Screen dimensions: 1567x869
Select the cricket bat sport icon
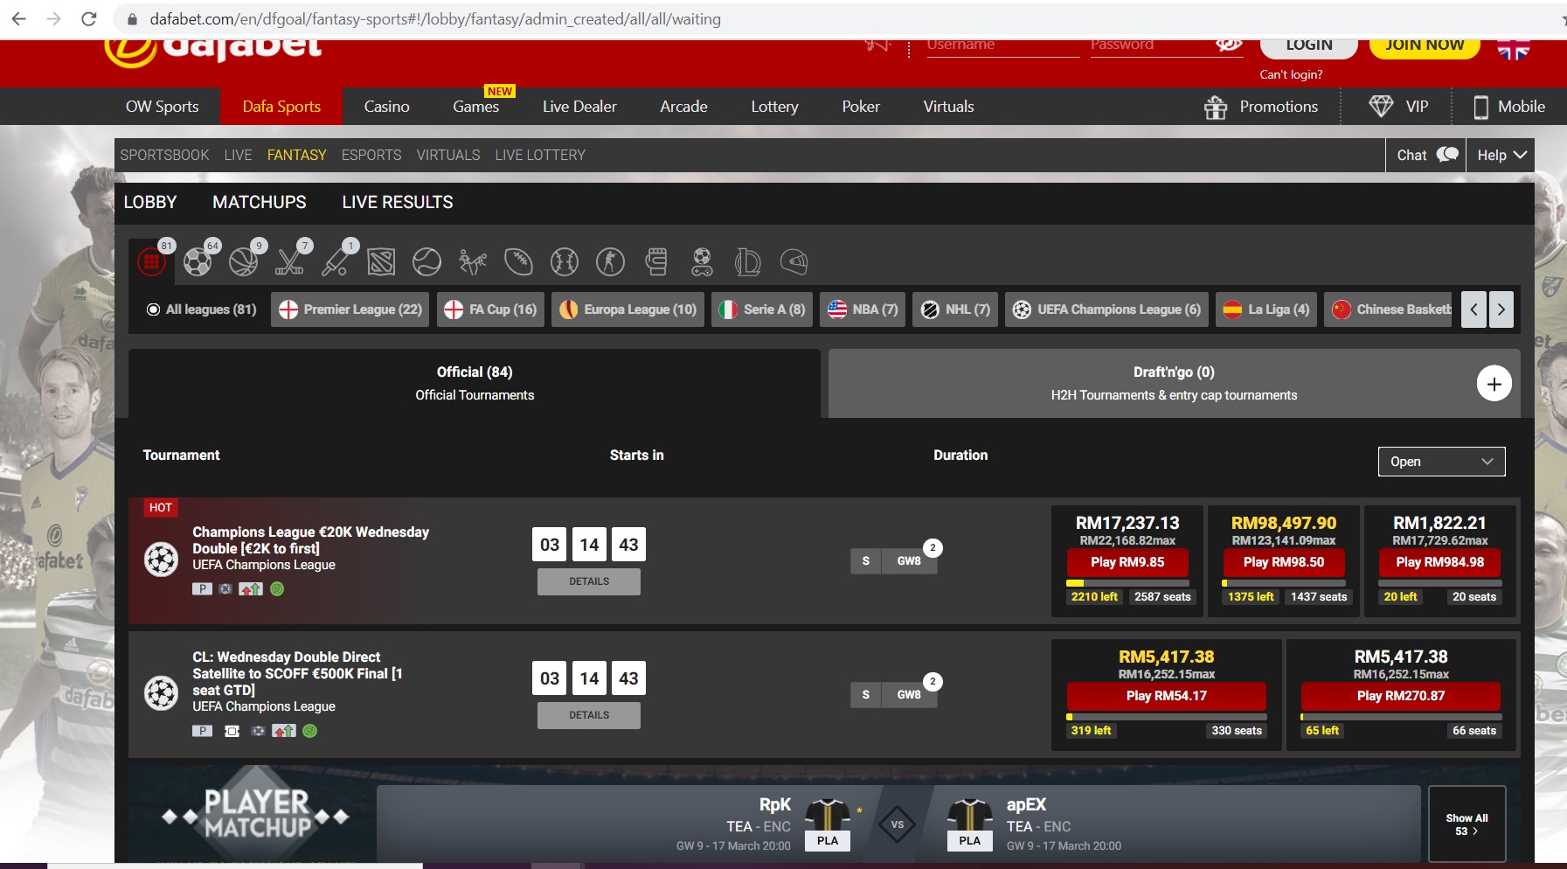(x=336, y=261)
